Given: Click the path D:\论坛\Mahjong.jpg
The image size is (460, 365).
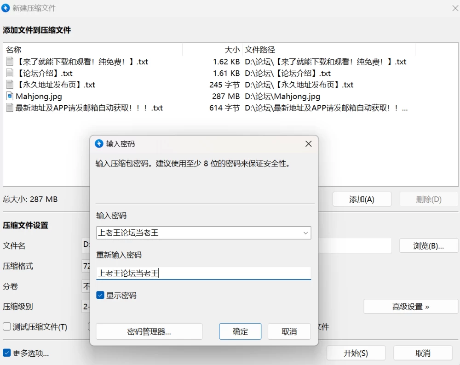Looking at the screenshot, I should point(282,96).
